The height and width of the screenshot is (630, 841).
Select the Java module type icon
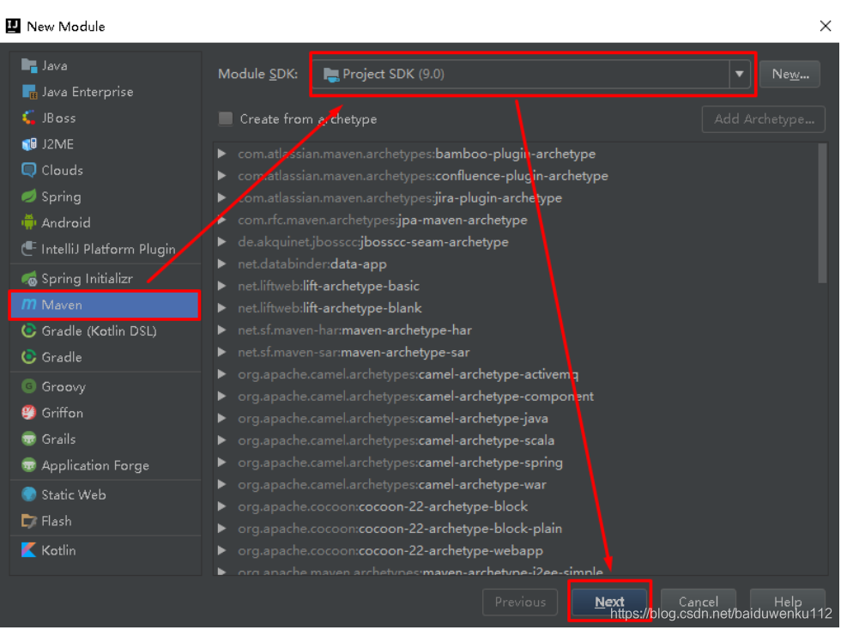click(29, 65)
